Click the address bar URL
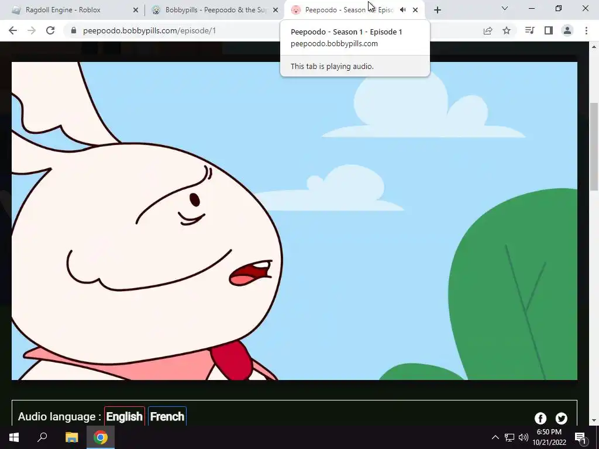The height and width of the screenshot is (449, 599). (149, 30)
